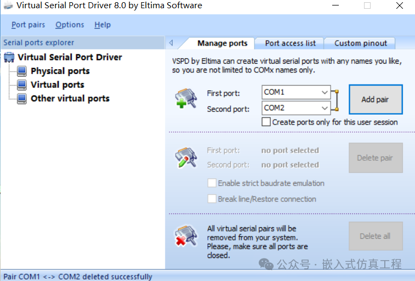415x281 pixels.
Task: Click the Other virtual ports monitor icon
Action: tap(22, 99)
